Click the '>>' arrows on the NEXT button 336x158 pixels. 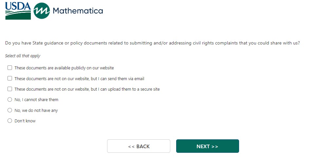click(215, 147)
